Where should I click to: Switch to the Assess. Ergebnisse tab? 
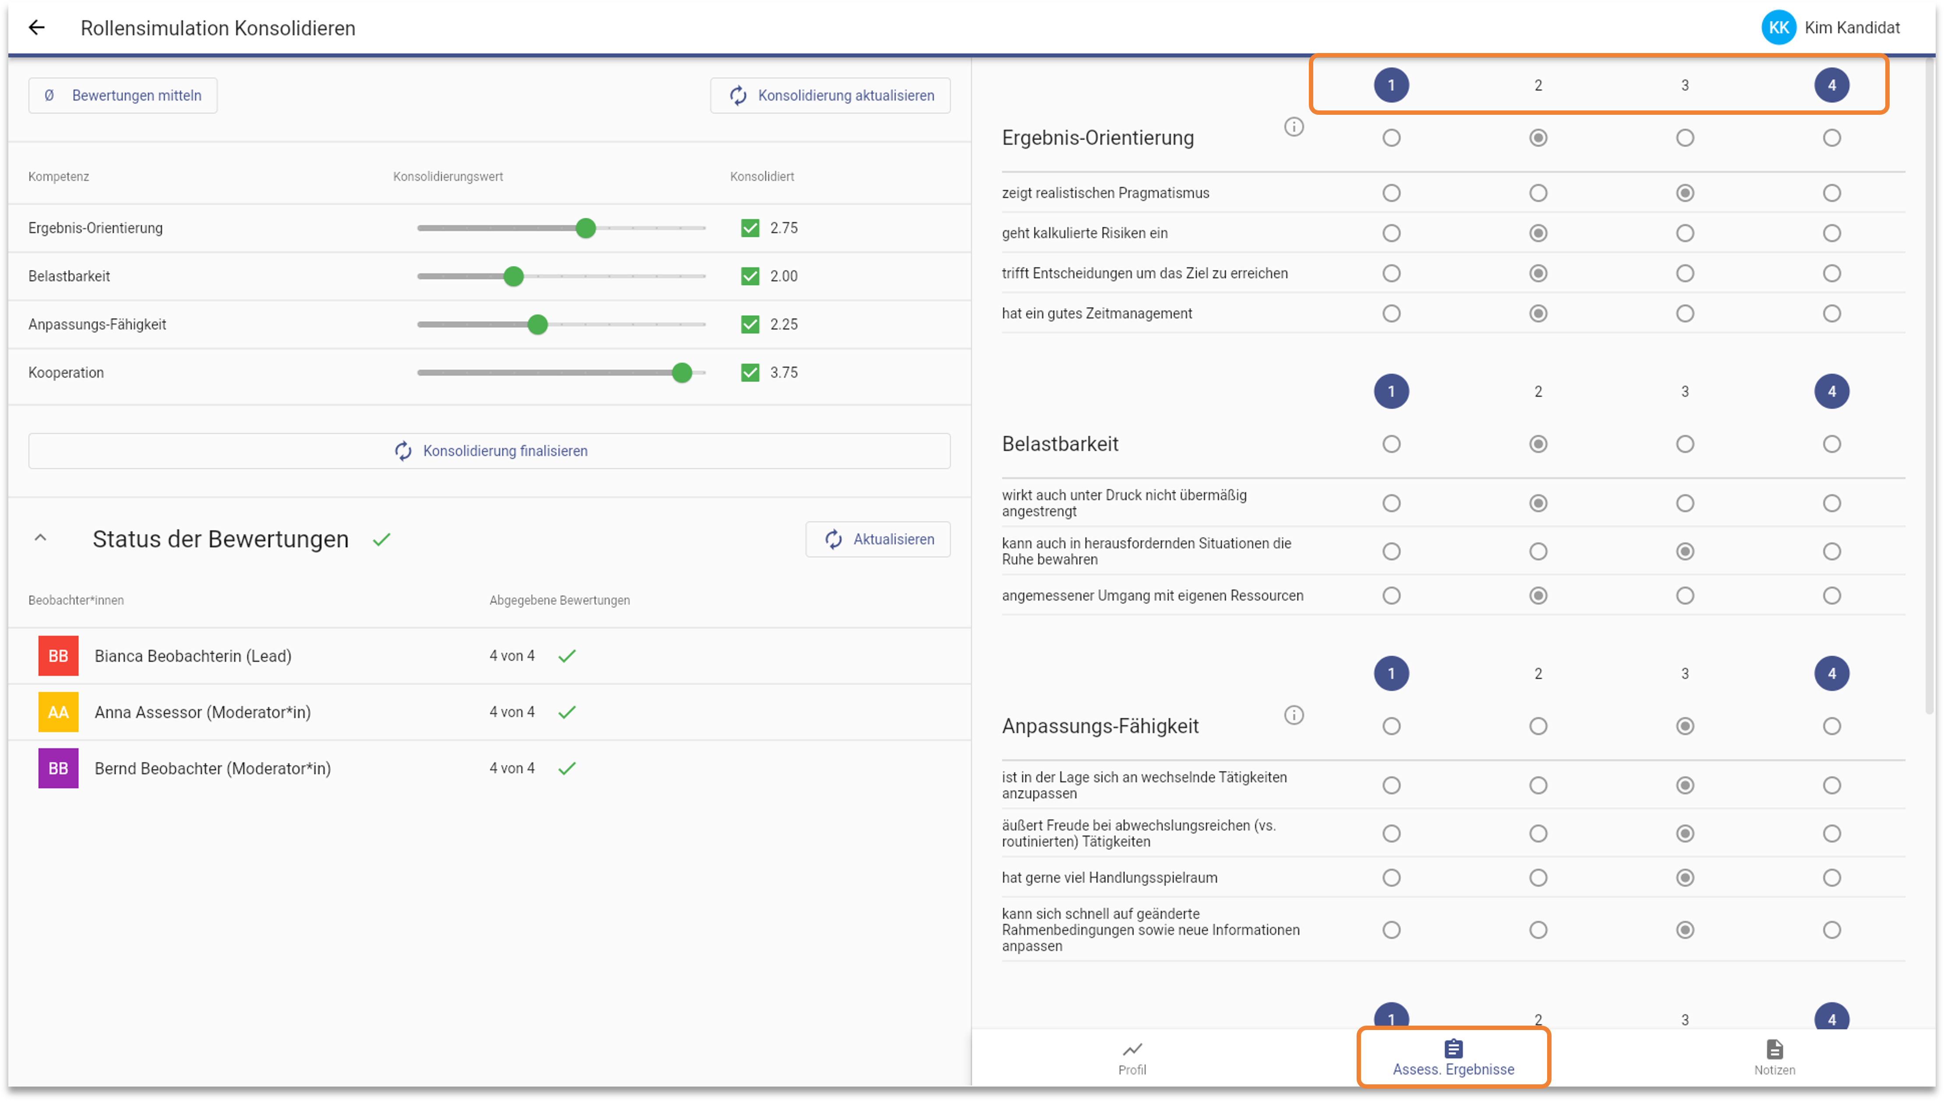point(1453,1058)
